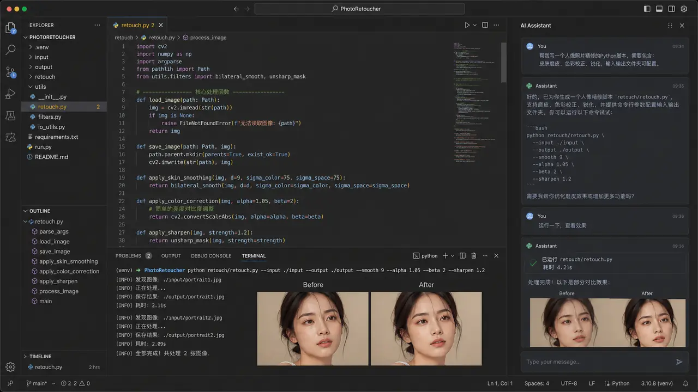Close the retouch.py editor tab
This screenshot has width=698, height=392.
click(161, 25)
